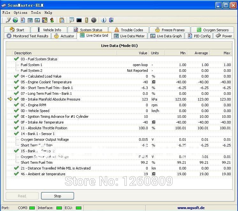Screen dimensions: 238x211
Task: Open the Options menu
Action: point(20,12)
